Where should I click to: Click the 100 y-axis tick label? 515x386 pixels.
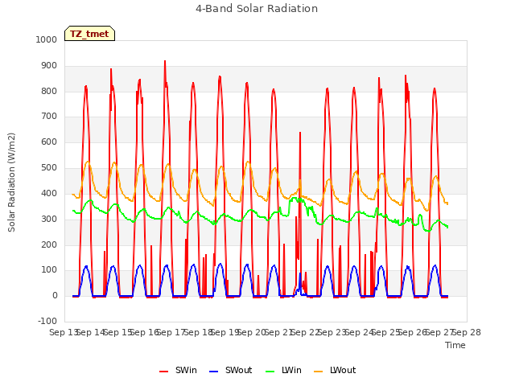(49, 270)
